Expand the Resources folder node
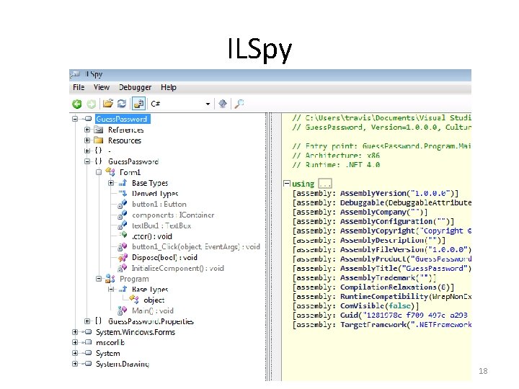519x389 pixels. pyautogui.click(x=87, y=140)
